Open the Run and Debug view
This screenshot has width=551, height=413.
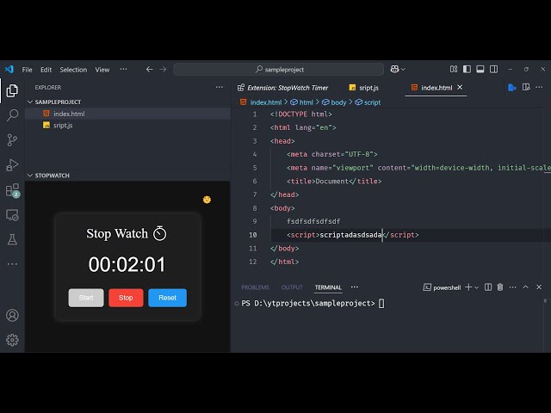coord(12,164)
